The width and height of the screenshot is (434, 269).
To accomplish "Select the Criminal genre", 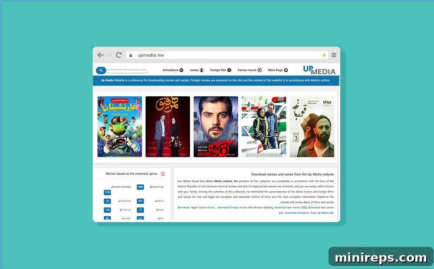I will 125,210.
